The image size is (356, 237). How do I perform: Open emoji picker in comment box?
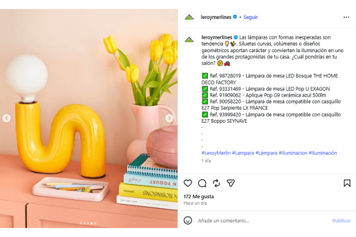(188, 221)
